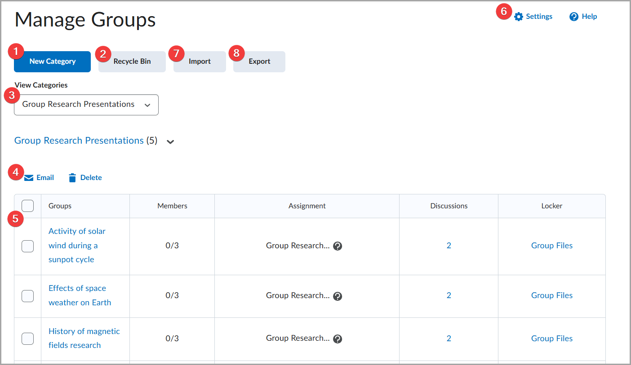Click the help icon in the Effects of space weather row
631x365 pixels.
tap(338, 296)
